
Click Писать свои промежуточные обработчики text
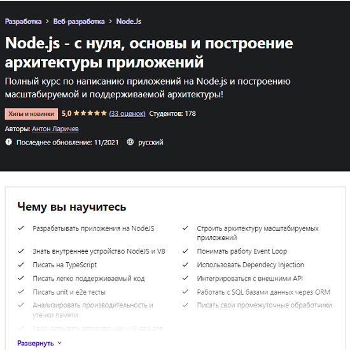(264, 305)
